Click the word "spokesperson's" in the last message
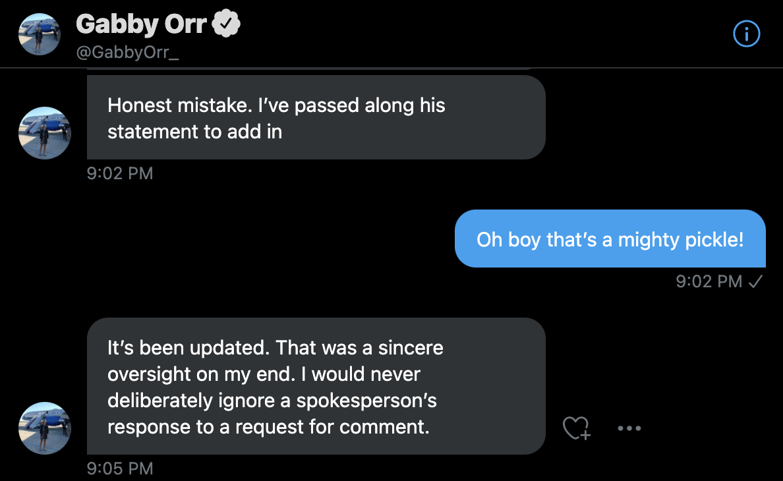Screen dimensions: 783x481 point(366,400)
